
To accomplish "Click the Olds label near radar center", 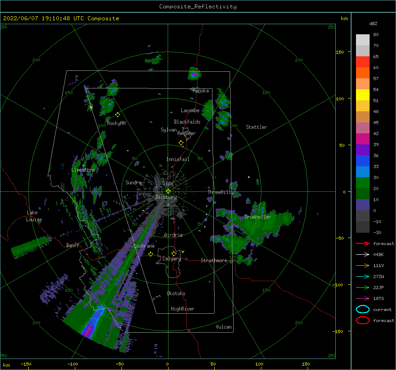I will coord(168,183).
